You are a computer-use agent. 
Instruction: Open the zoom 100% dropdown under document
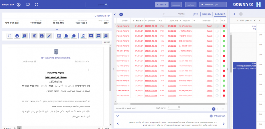7,128
